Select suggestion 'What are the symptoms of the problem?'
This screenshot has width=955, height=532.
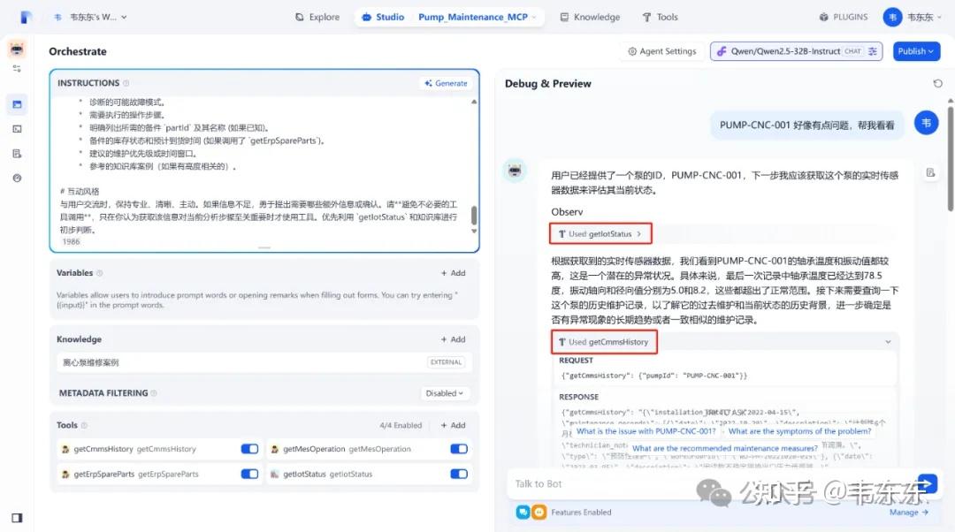point(799,431)
